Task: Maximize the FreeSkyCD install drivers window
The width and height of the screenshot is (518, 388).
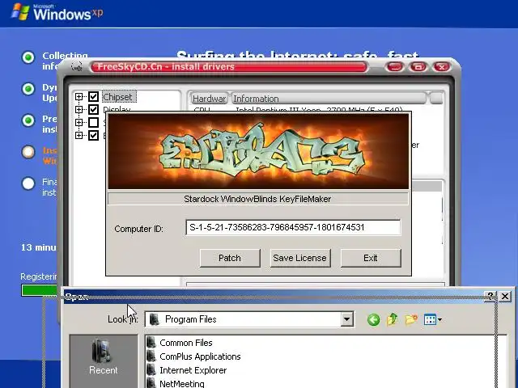Action: coord(418,67)
